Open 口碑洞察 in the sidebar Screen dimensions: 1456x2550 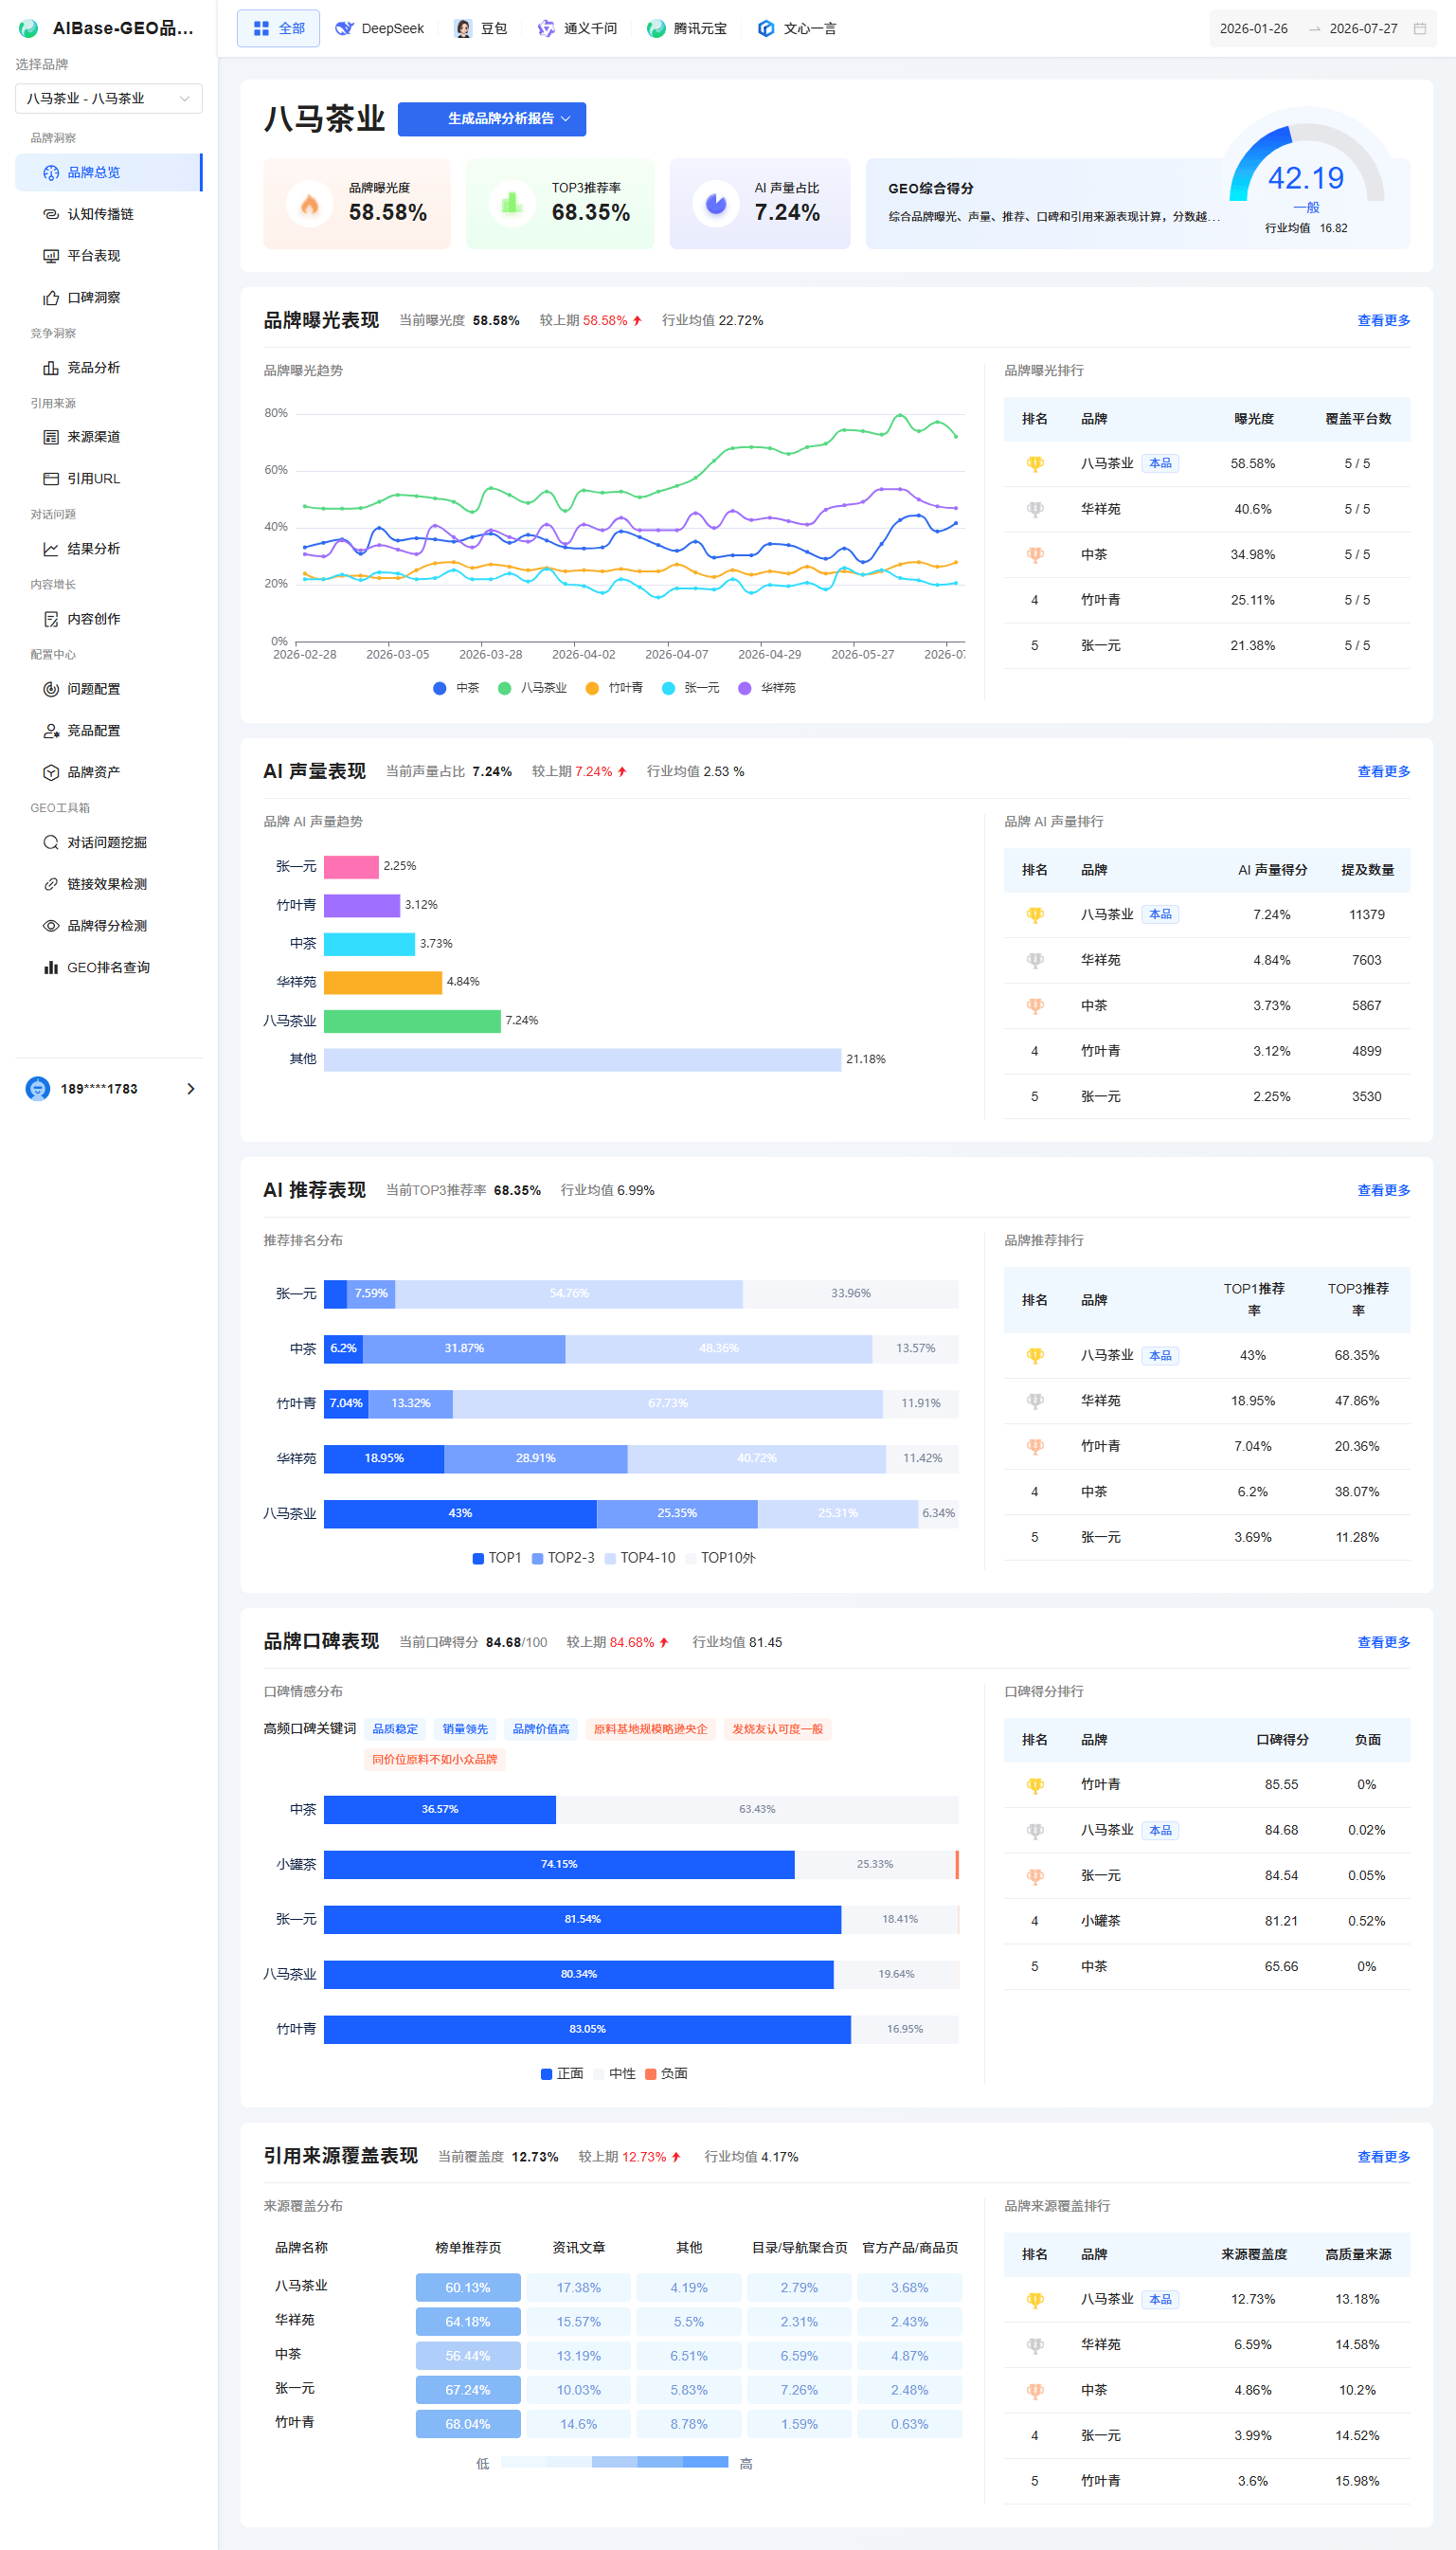(x=108, y=298)
